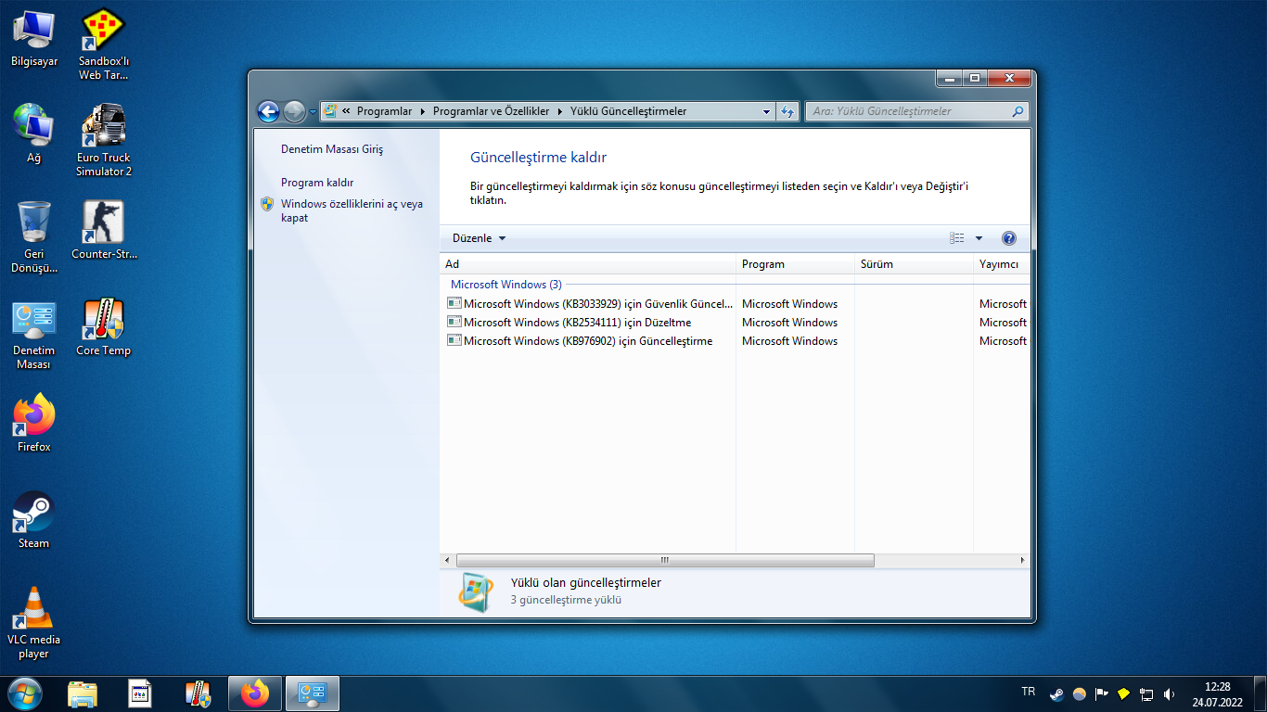Select the Geri Dönüşüm Kutusu icon
Screen dimensions: 1267x712
[x=34, y=237]
